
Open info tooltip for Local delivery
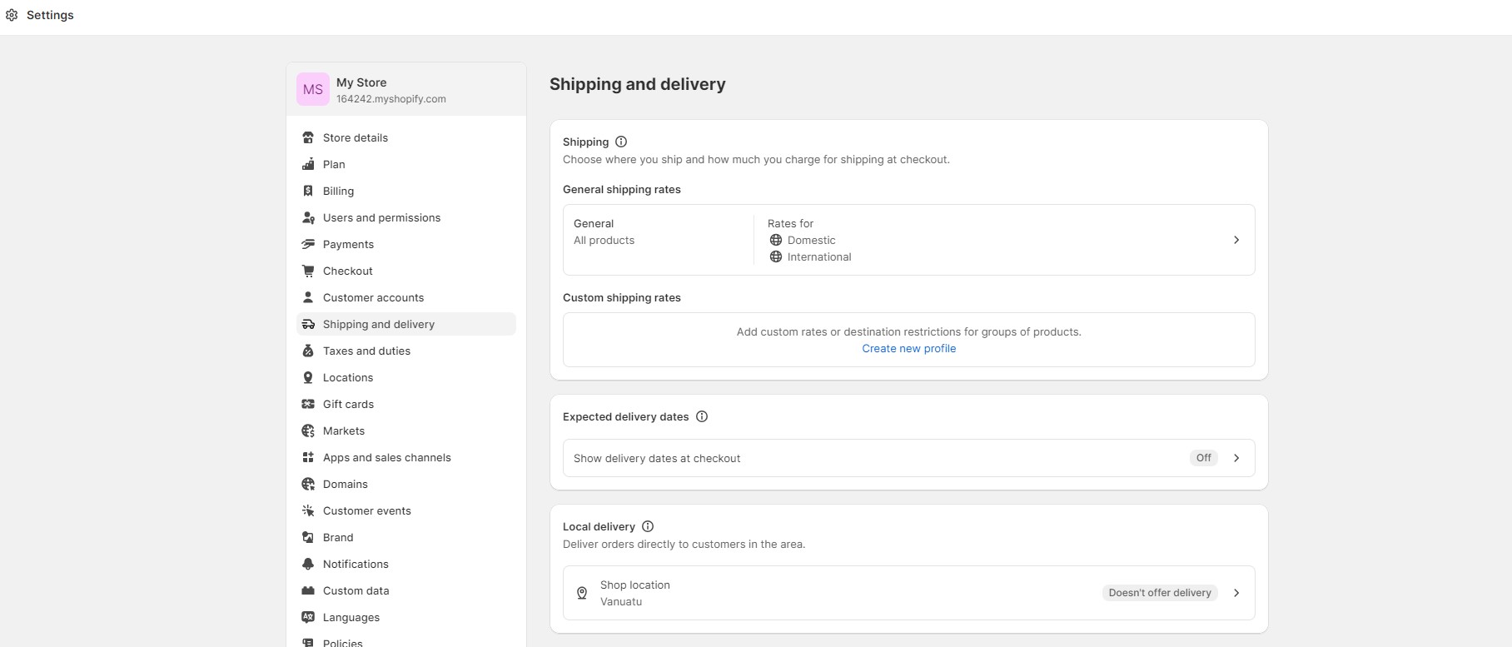click(x=648, y=526)
